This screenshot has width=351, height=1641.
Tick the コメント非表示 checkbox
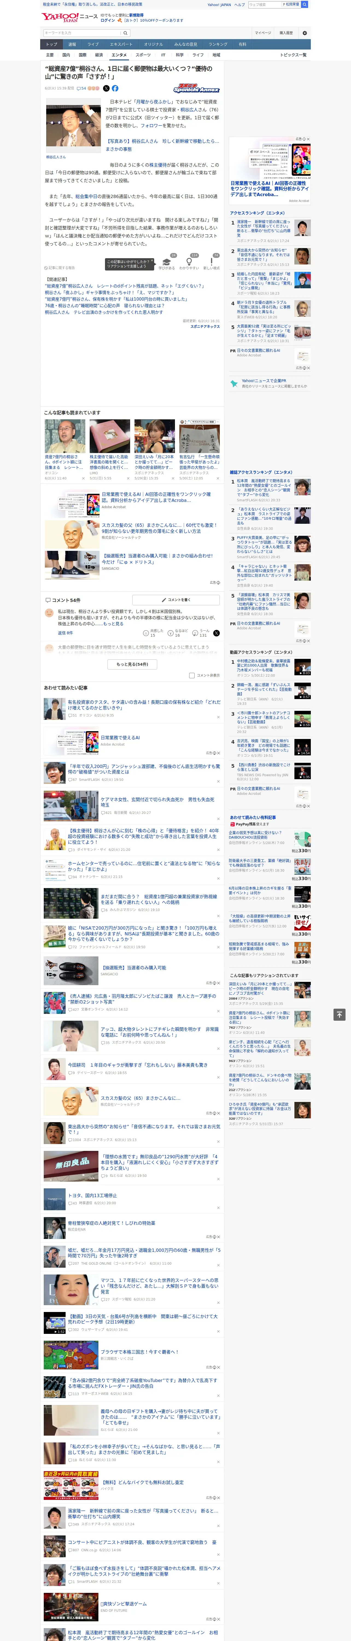click(x=192, y=675)
